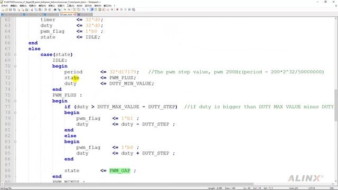
Task: Click the Close document toolbar icon
Action: [x=19, y=9]
